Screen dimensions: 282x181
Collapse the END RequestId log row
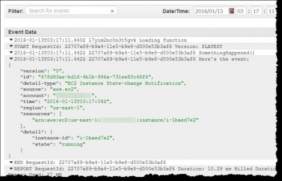[11, 162]
